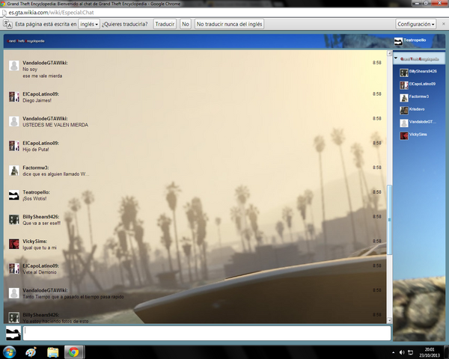Click the Chrome taskbar button
Screen dimensions: 449x359
[74, 352]
